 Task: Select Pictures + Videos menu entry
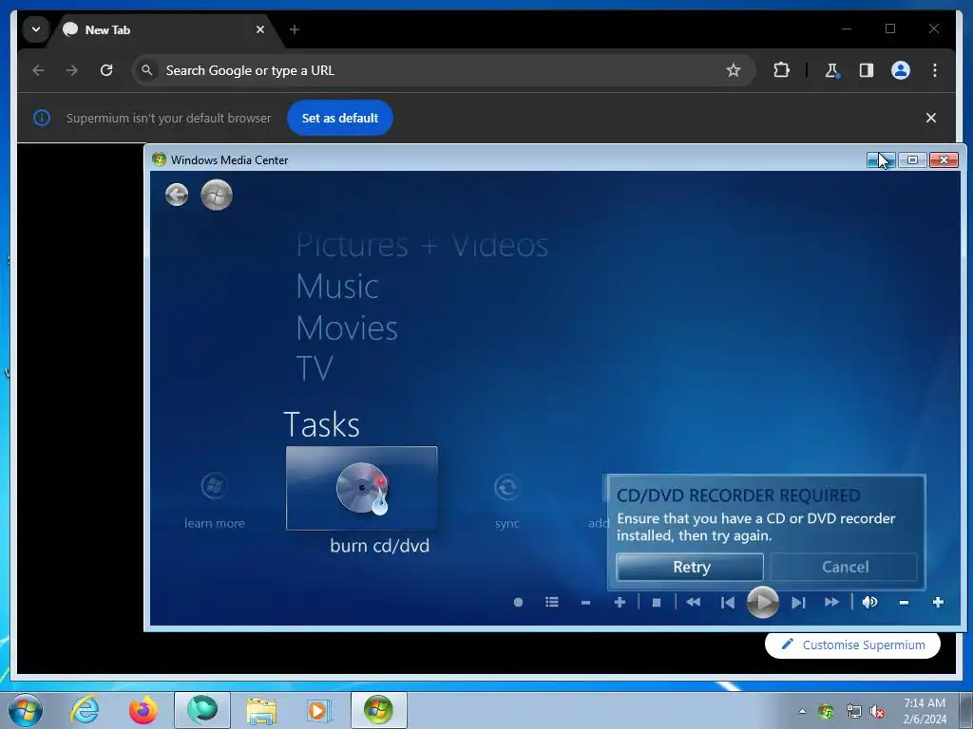[x=422, y=245]
